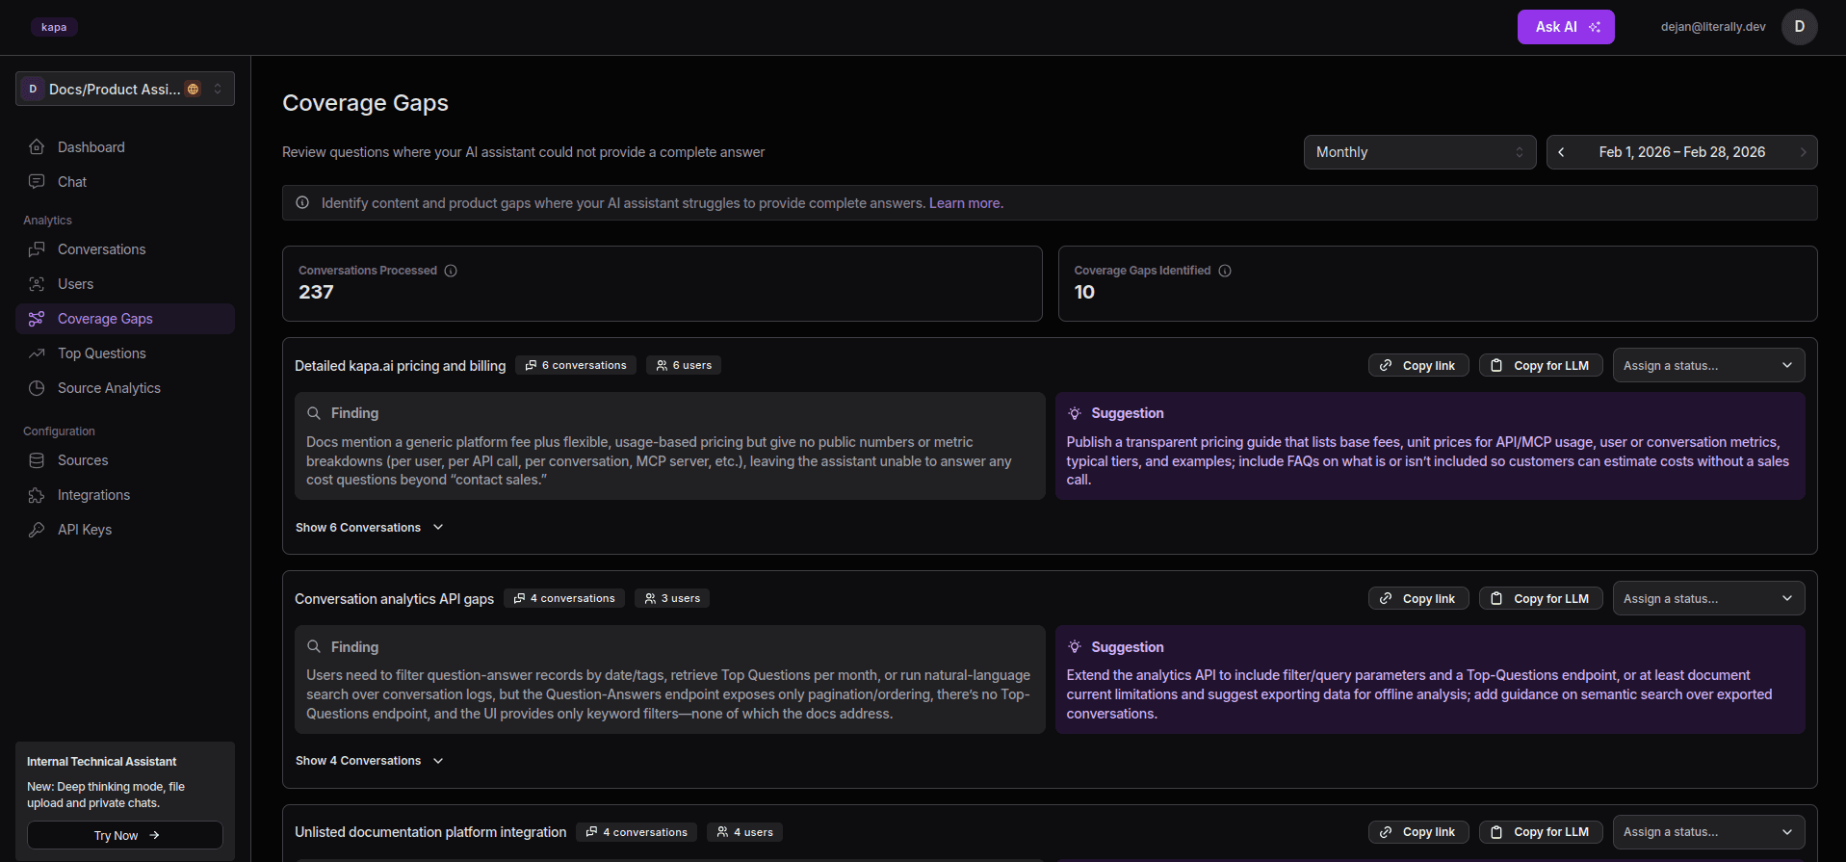This screenshot has height=862, width=1846.
Task: Click the Finding magnifier icon in analytics API card
Action: pyautogui.click(x=314, y=647)
